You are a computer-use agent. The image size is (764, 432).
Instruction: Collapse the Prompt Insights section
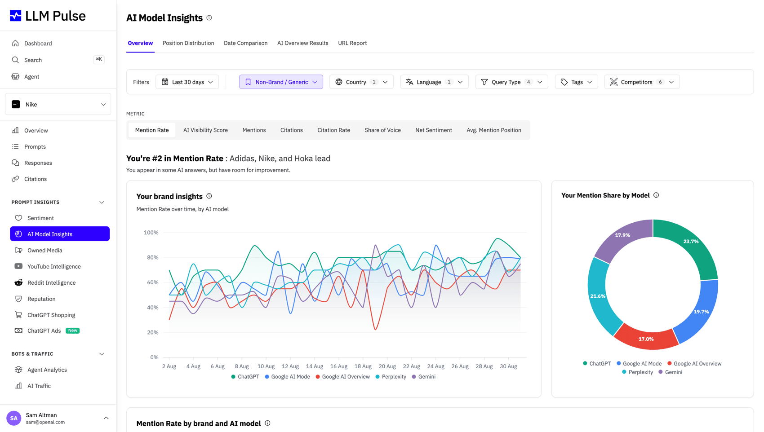[x=102, y=203]
